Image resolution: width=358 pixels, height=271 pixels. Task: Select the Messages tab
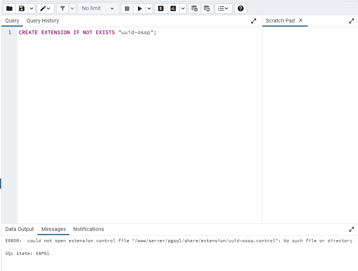[54, 229]
